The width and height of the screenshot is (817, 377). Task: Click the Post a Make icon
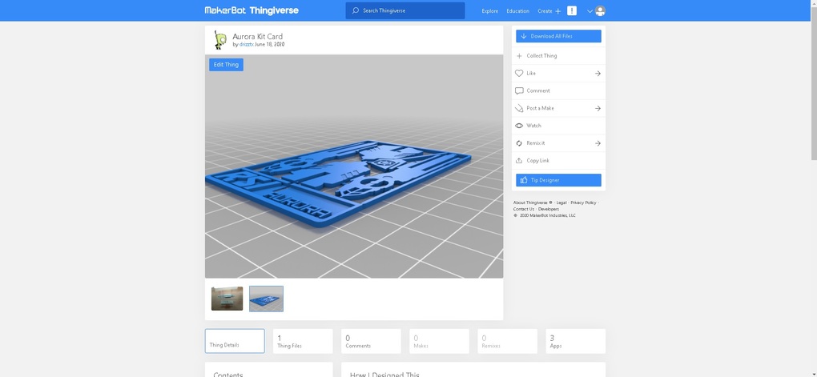tap(519, 108)
